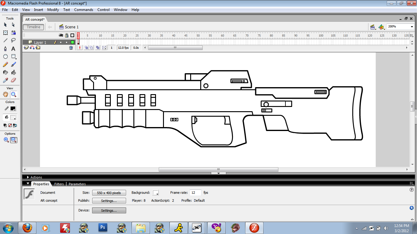This screenshot has height=234, width=417.
Task: Toggle Onion Skin in timeline
Action: 86,48
